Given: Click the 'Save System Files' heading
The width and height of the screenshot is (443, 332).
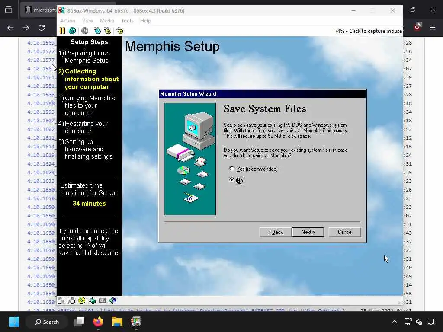Looking at the screenshot, I should 265,109.
